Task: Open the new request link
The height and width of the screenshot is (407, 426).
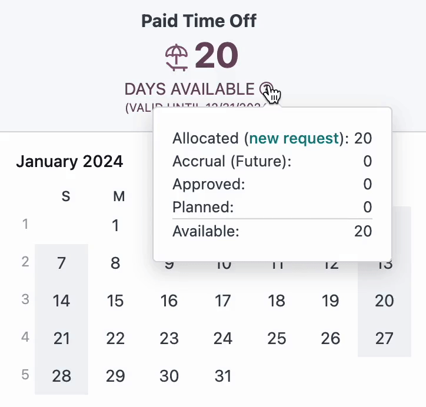Action: [294, 138]
